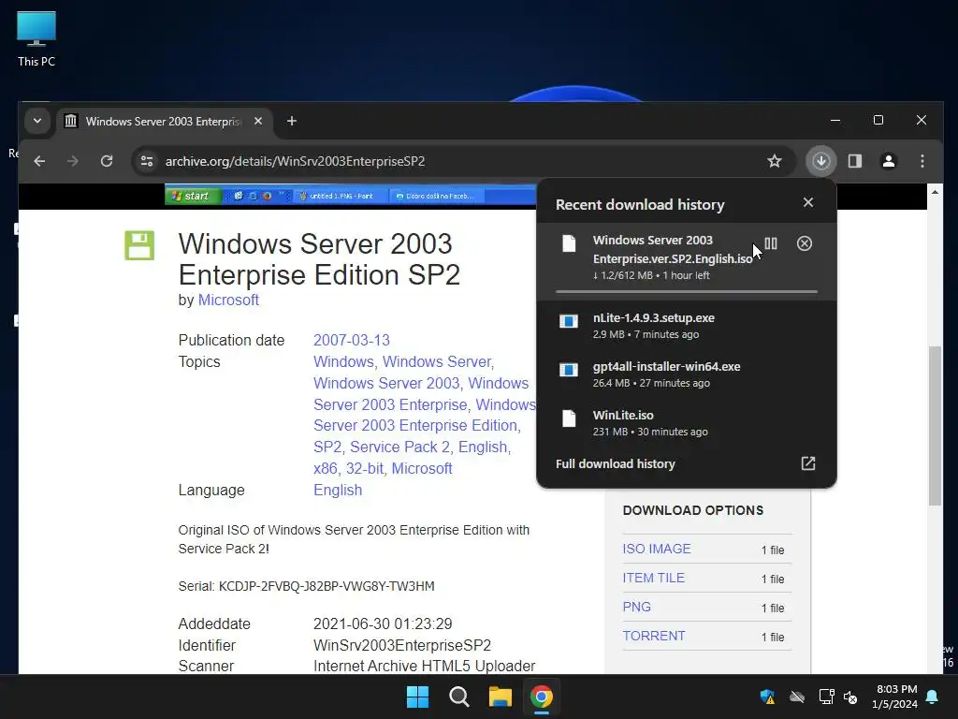Click the 2007-03-13 publication date link

click(x=352, y=340)
